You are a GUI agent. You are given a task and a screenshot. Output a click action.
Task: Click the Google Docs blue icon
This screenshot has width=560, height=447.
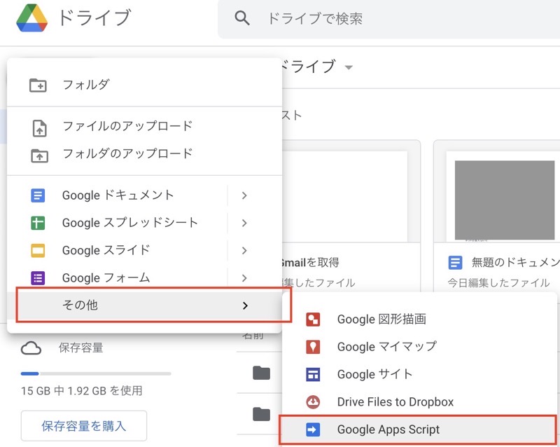(38, 195)
